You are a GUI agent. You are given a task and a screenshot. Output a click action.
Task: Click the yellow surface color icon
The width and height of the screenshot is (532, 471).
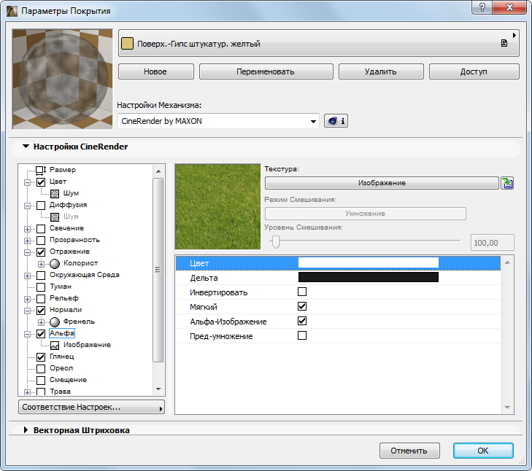[127, 44]
